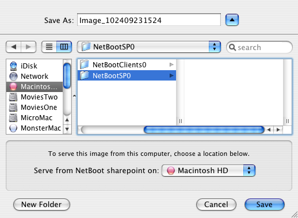298x218 pixels.
Task: Select the NetBootClients0 folder row
Action: pyautogui.click(x=127, y=65)
